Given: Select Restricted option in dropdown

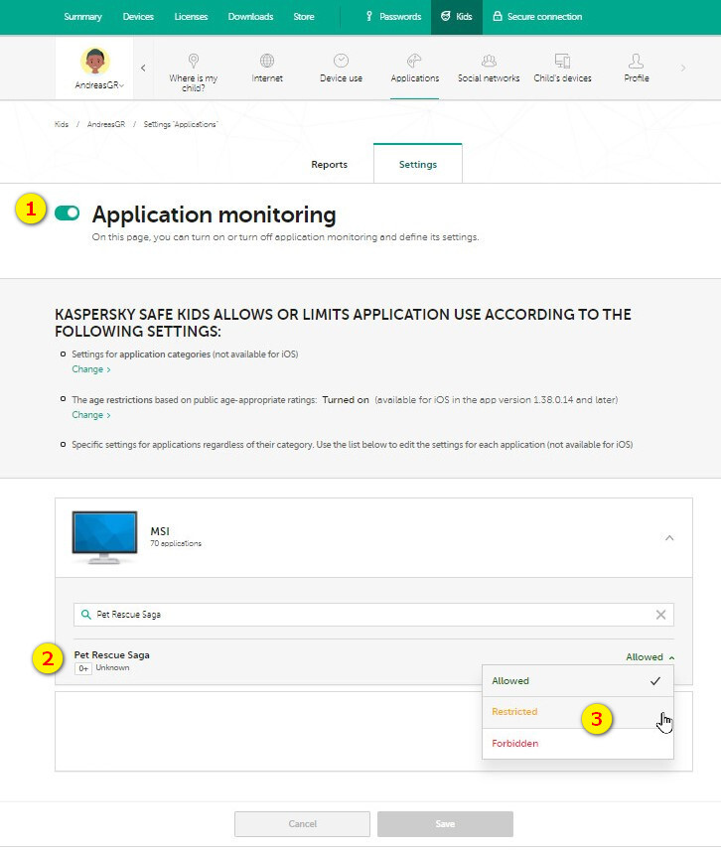Looking at the screenshot, I should [578, 712].
